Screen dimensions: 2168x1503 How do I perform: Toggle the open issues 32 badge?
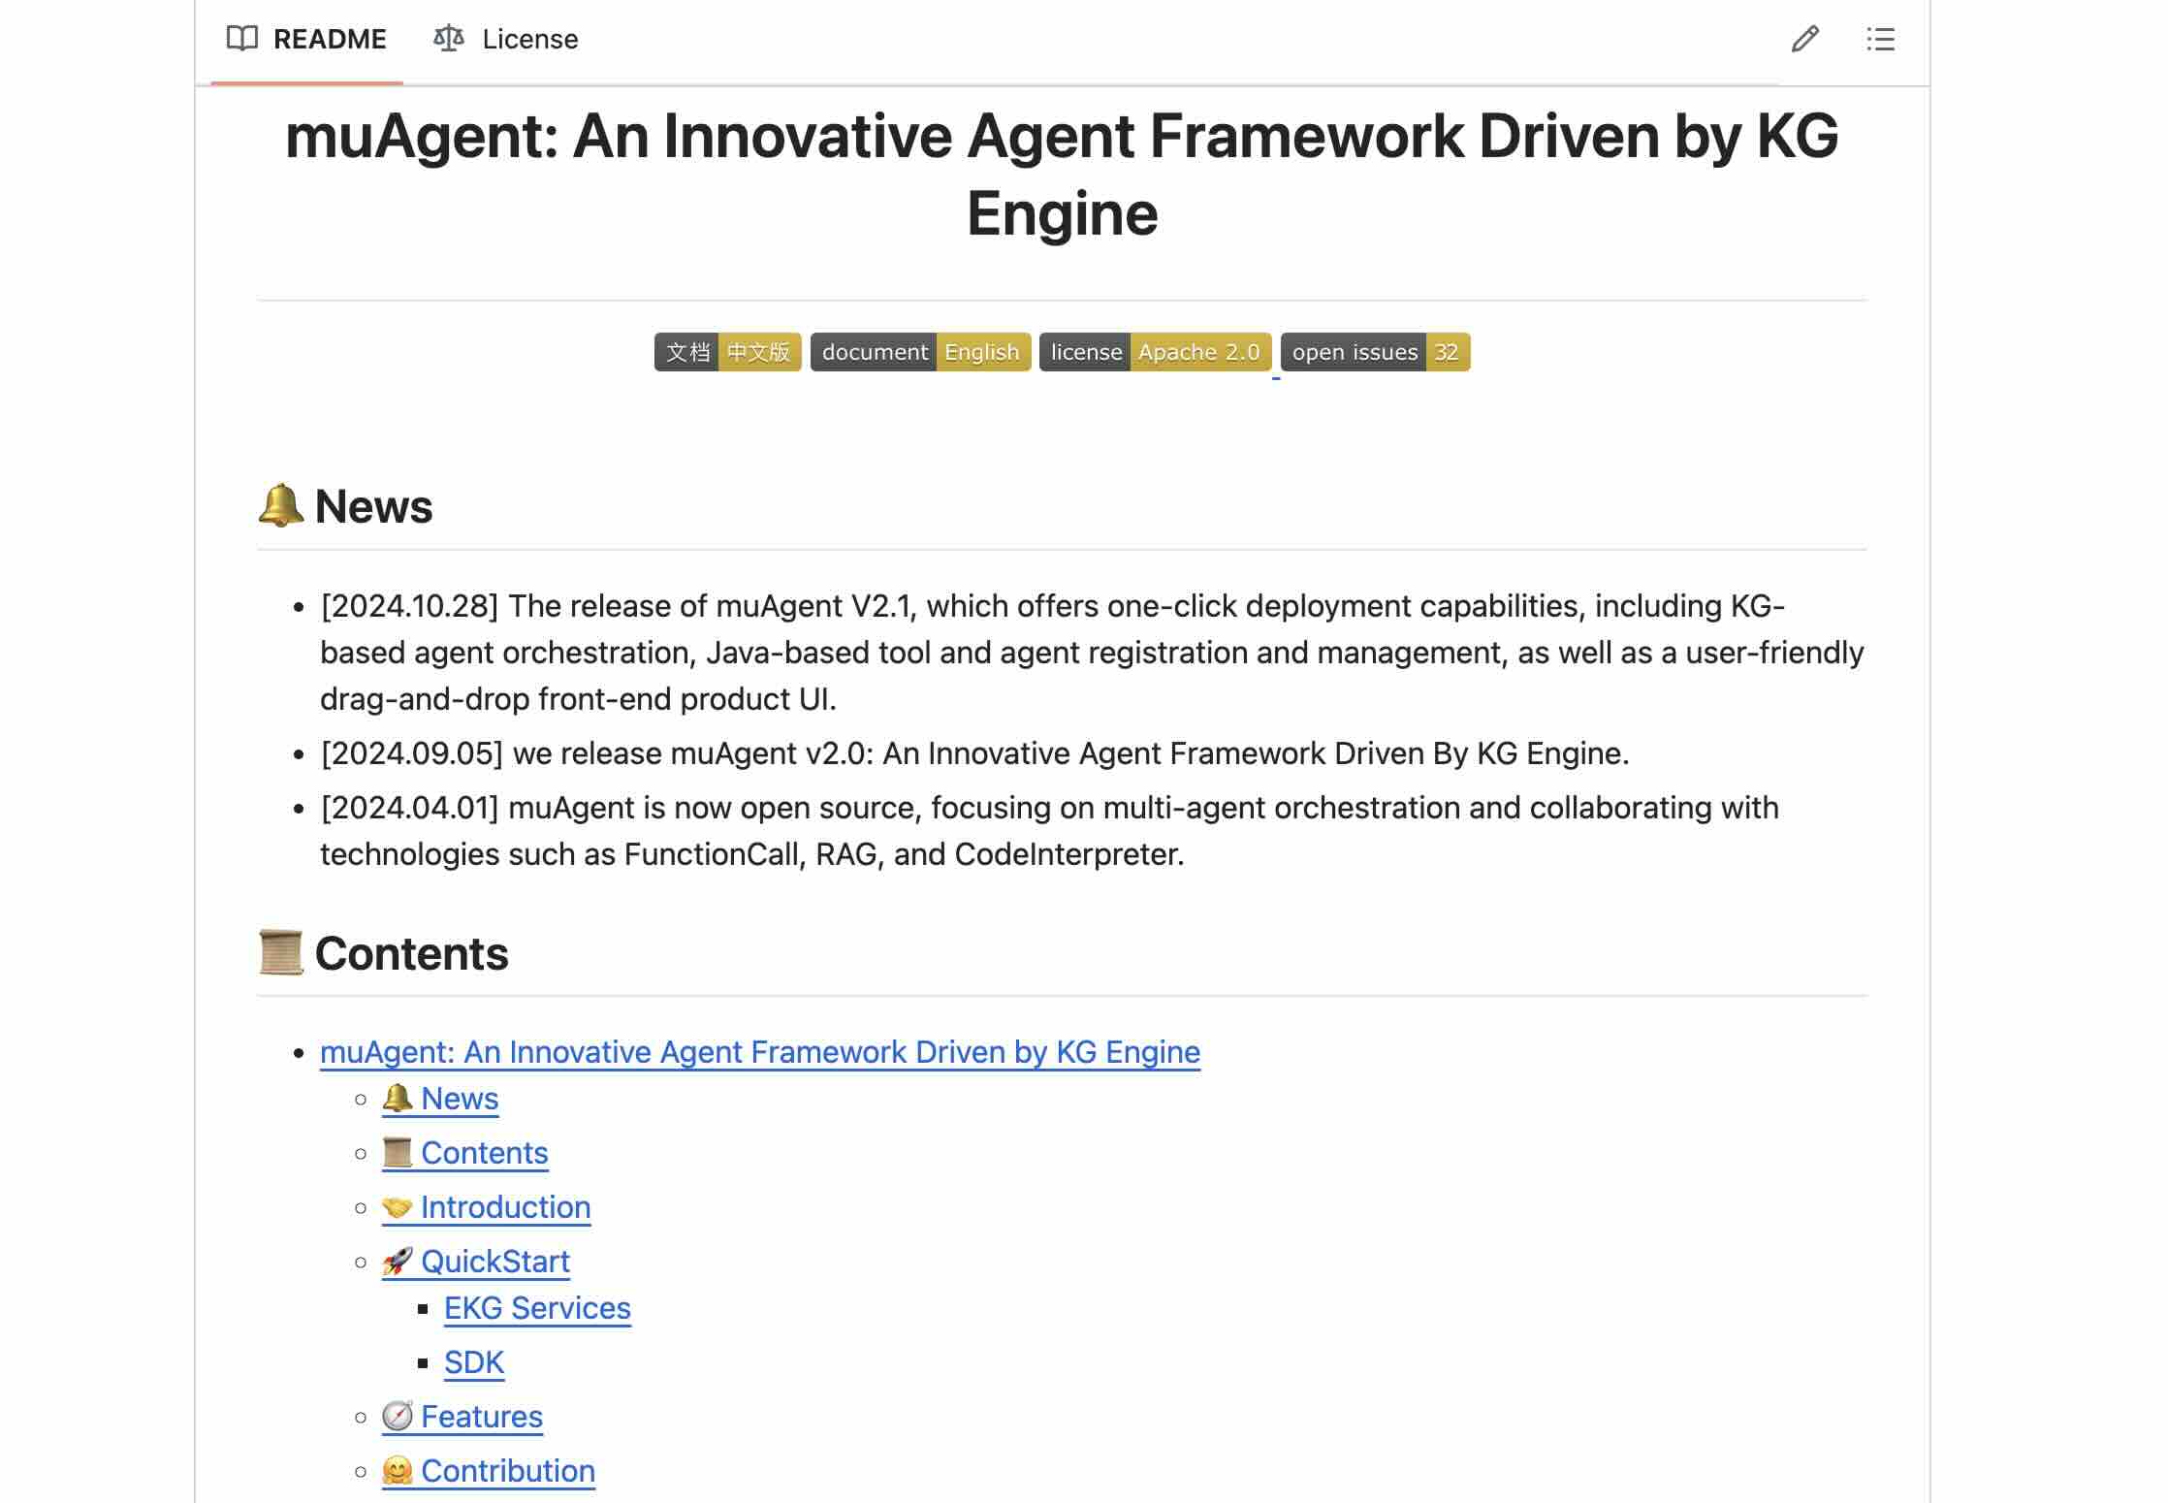click(x=1377, y=351)
